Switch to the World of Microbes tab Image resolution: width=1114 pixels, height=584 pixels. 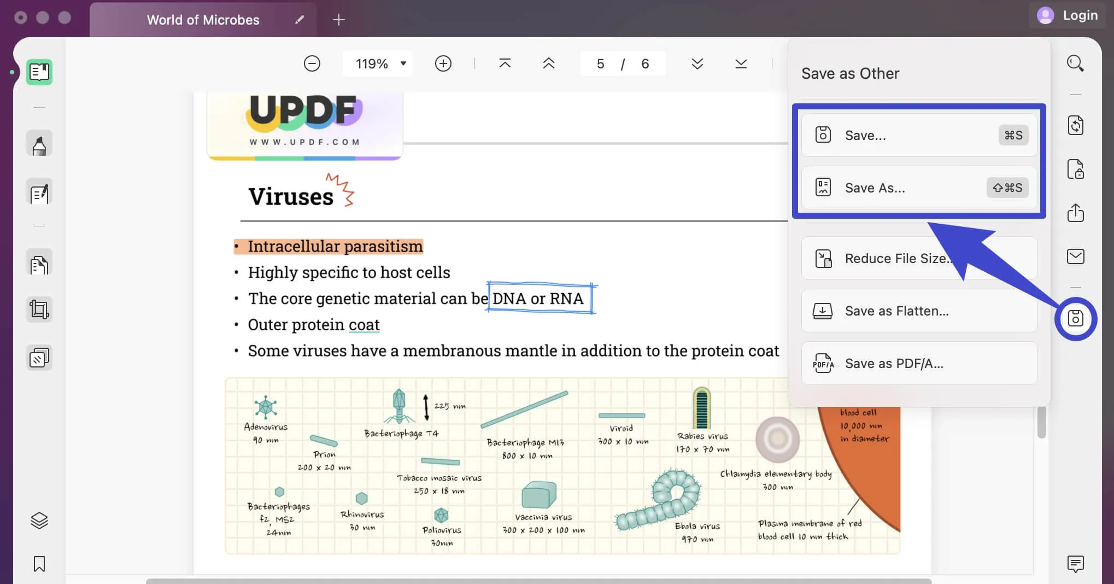(202, 19)
